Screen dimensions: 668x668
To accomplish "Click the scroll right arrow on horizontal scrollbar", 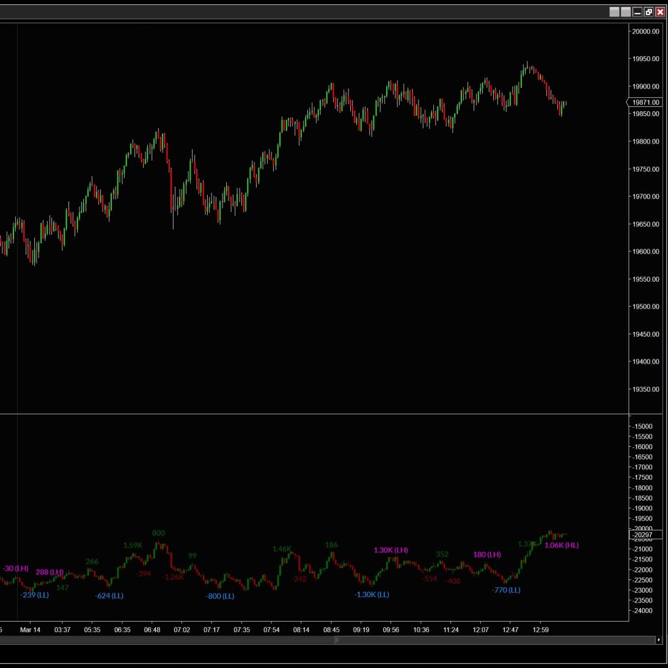I will (x=658, y=640).
